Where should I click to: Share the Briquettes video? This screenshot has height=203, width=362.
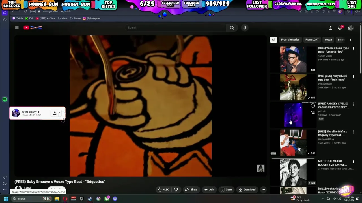191,189
